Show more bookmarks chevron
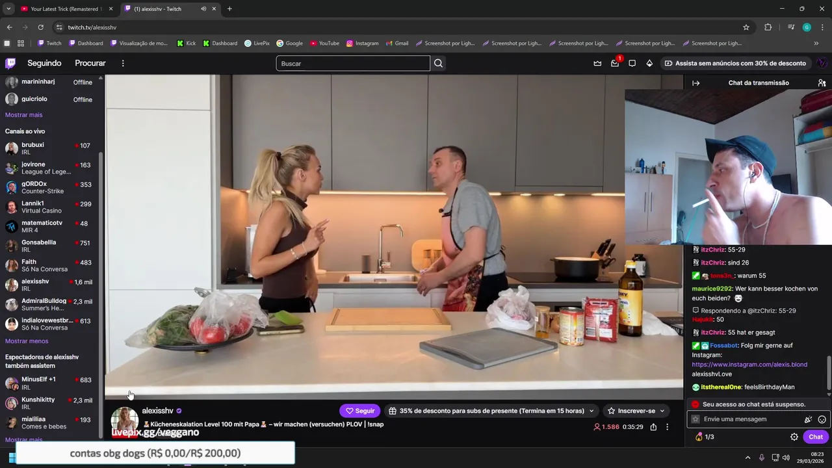This screenshot has height=468, width=832. (x=816, y=43)
